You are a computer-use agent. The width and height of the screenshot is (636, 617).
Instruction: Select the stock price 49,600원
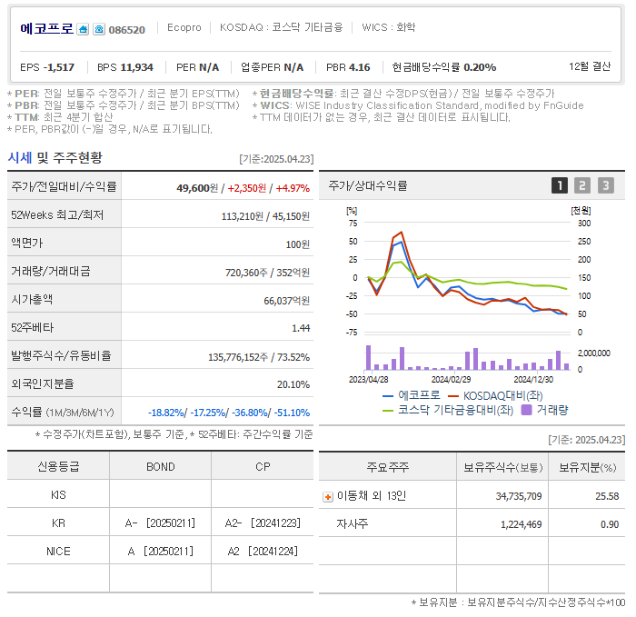pyautogui.click(x=197, y=188)
